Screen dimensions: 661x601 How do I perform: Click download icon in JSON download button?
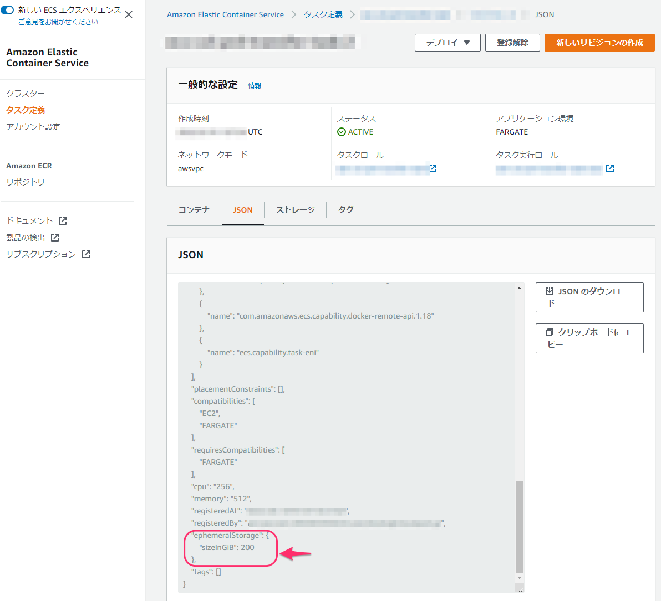[x=550, y=291]
